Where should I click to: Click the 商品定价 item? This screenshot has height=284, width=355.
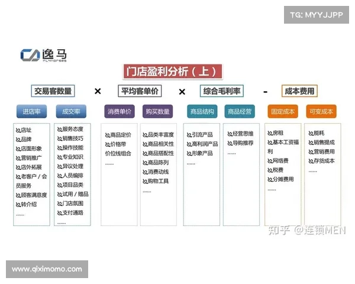(x=118, y=135)
